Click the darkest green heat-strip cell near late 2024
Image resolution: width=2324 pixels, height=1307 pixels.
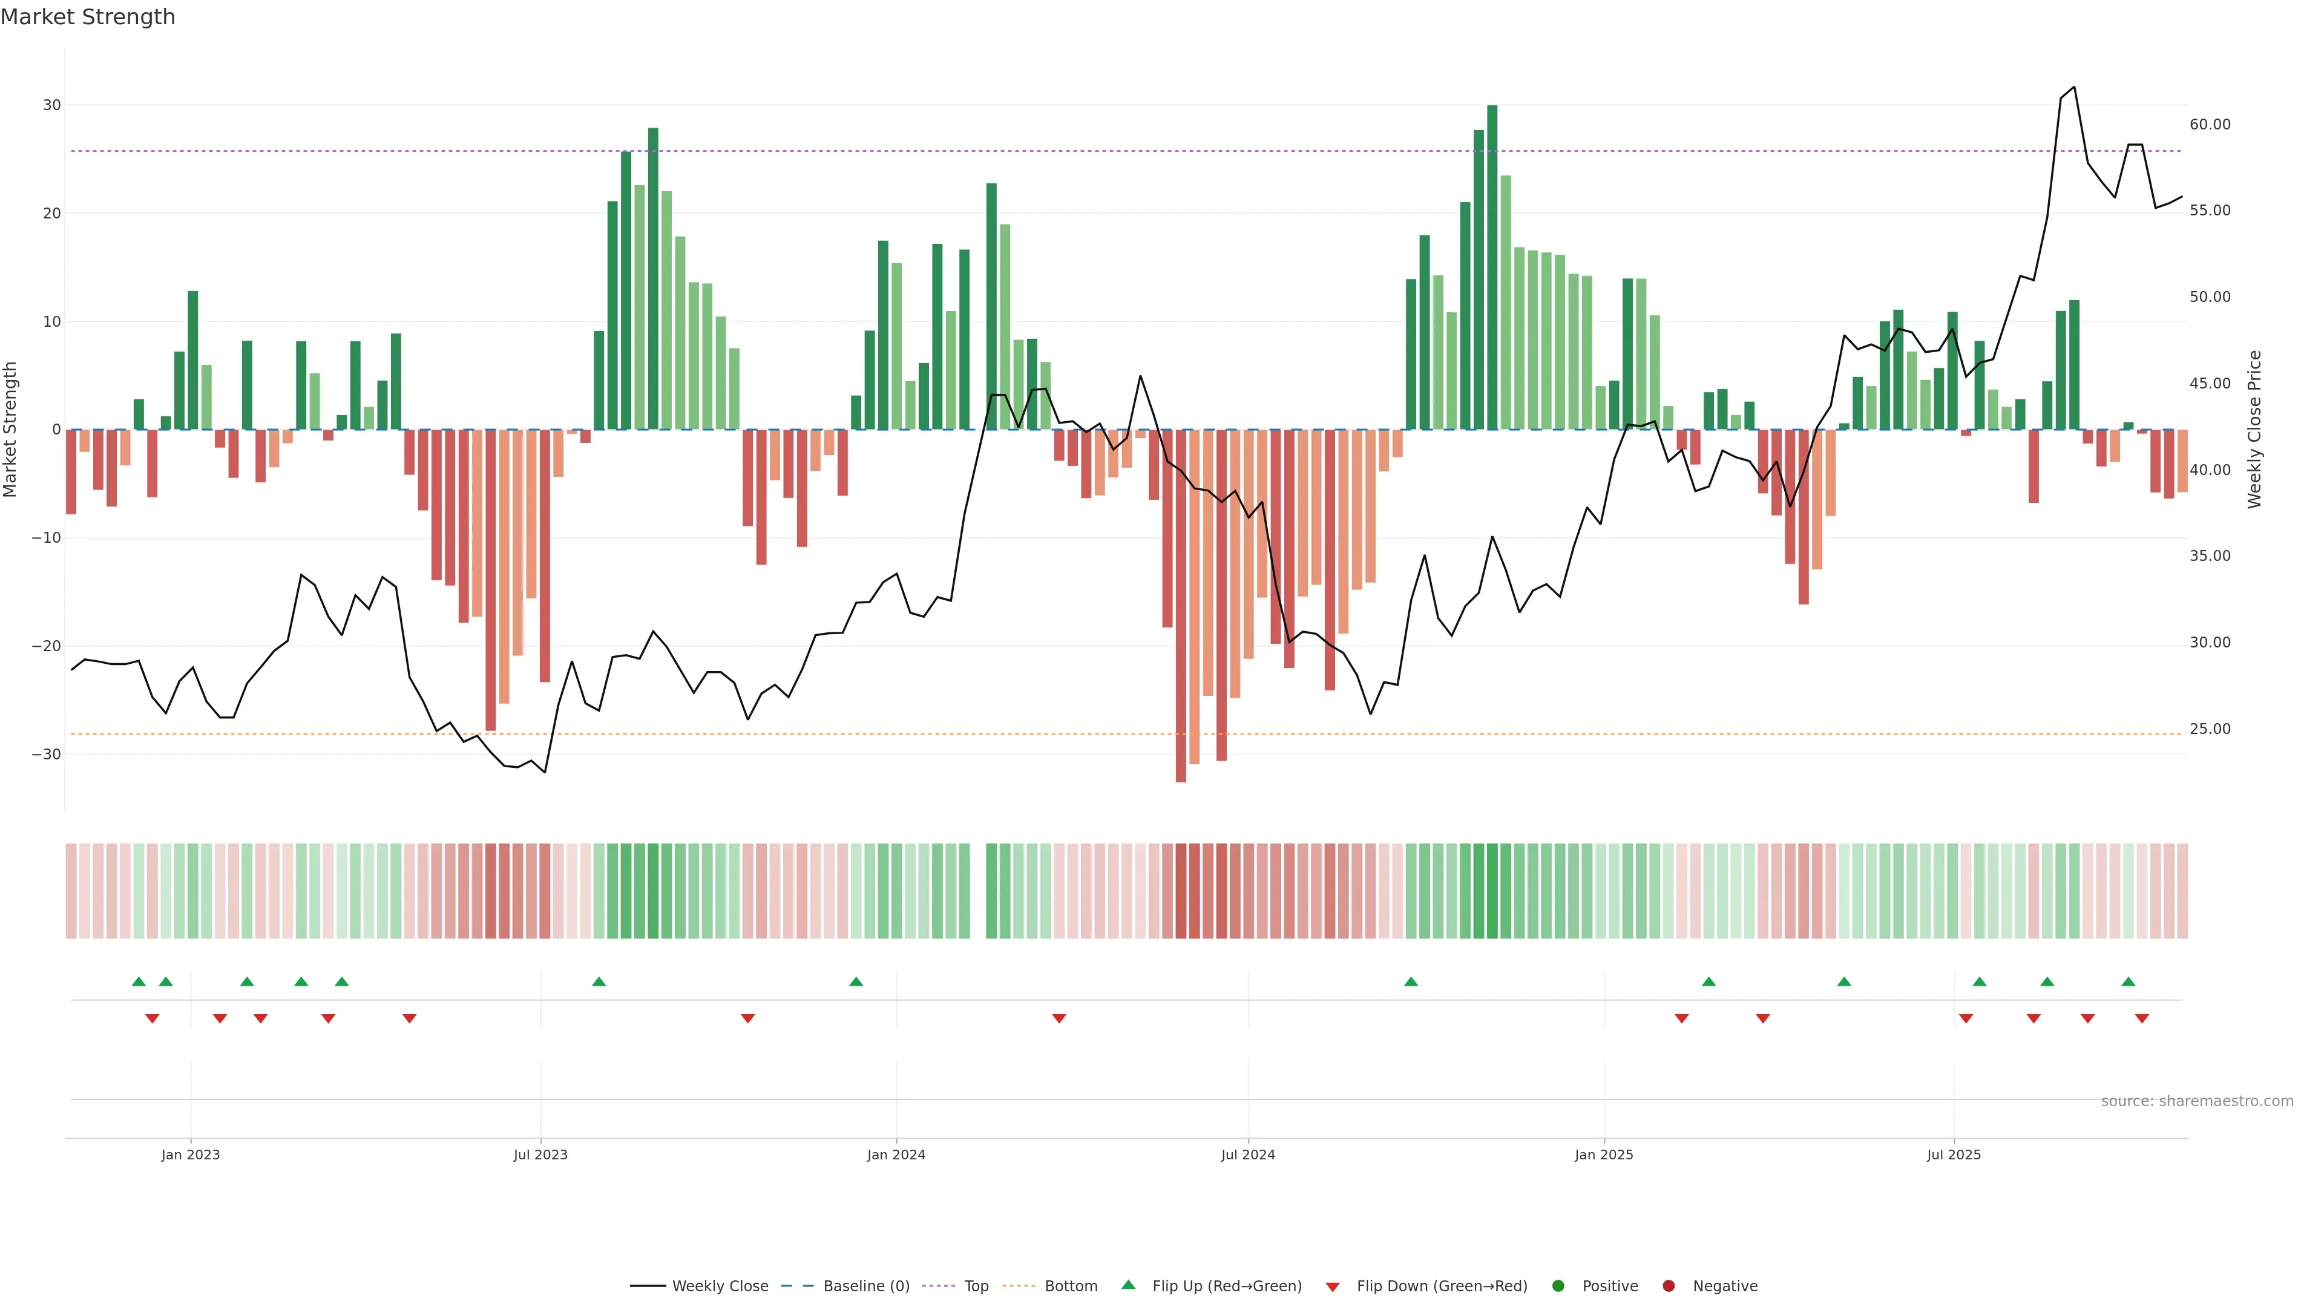tap(1492, 891)
